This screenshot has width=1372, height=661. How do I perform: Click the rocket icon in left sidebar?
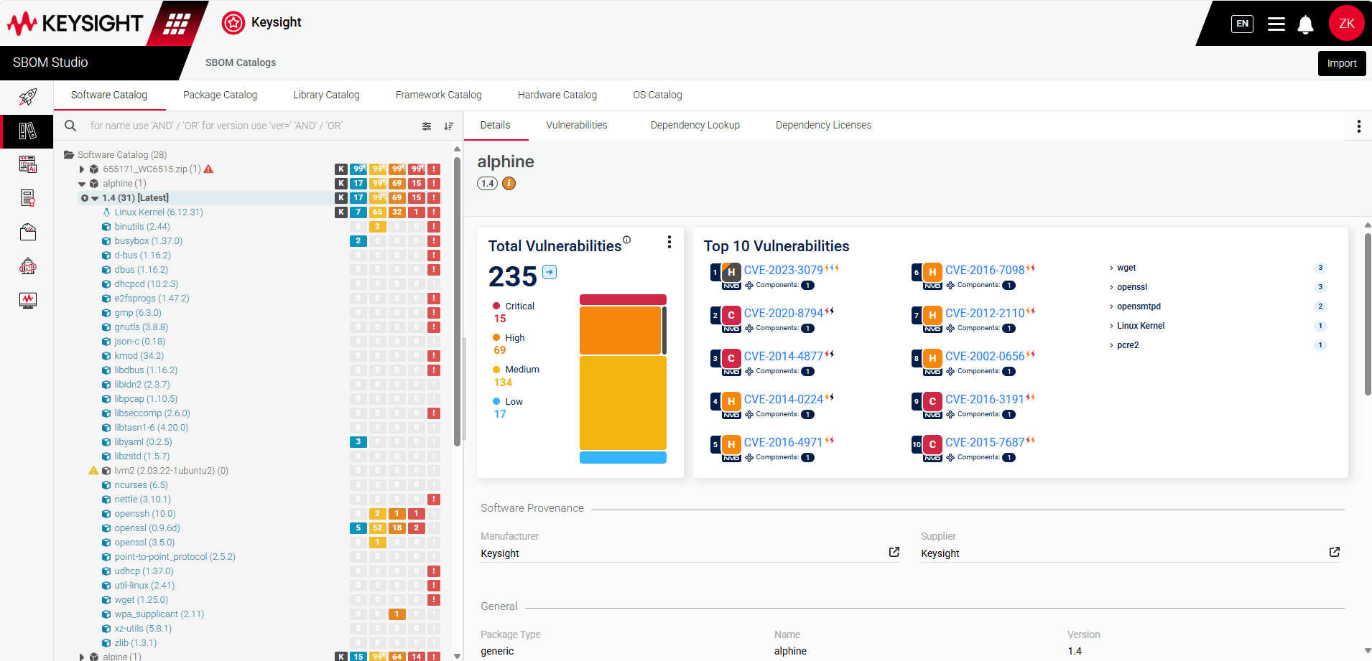[27, 97]
